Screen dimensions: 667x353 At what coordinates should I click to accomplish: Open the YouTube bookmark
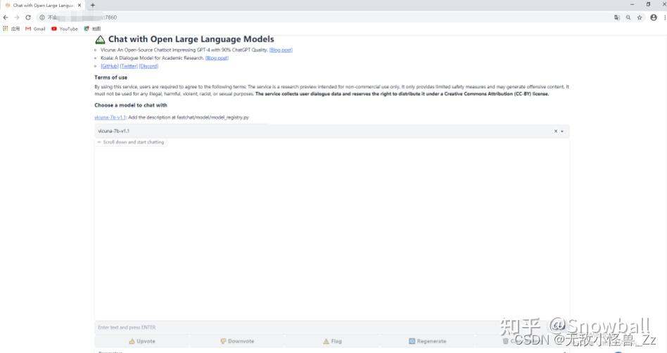point(65,29)
